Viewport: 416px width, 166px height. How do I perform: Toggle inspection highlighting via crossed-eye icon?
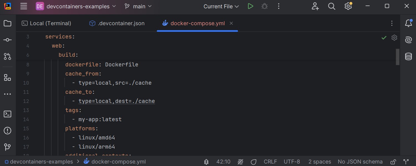(240, 162)
